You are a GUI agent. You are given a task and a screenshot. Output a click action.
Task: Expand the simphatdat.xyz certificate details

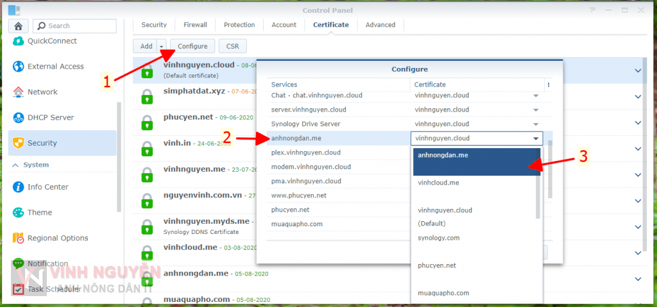pos(638,96)
